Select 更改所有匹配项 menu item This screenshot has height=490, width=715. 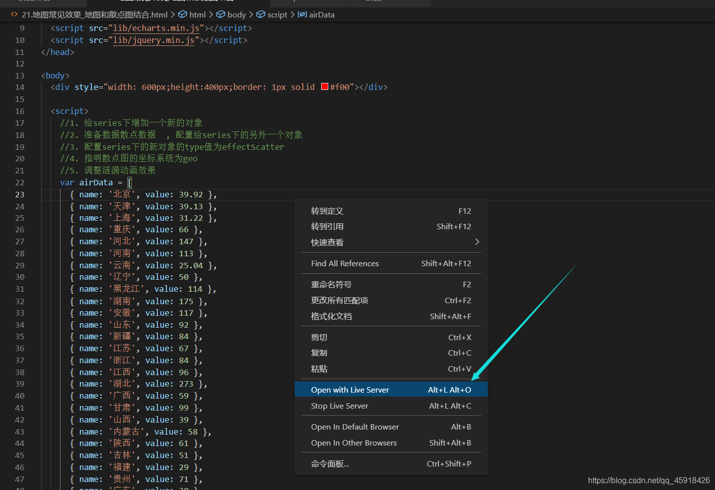coord(391,300)
